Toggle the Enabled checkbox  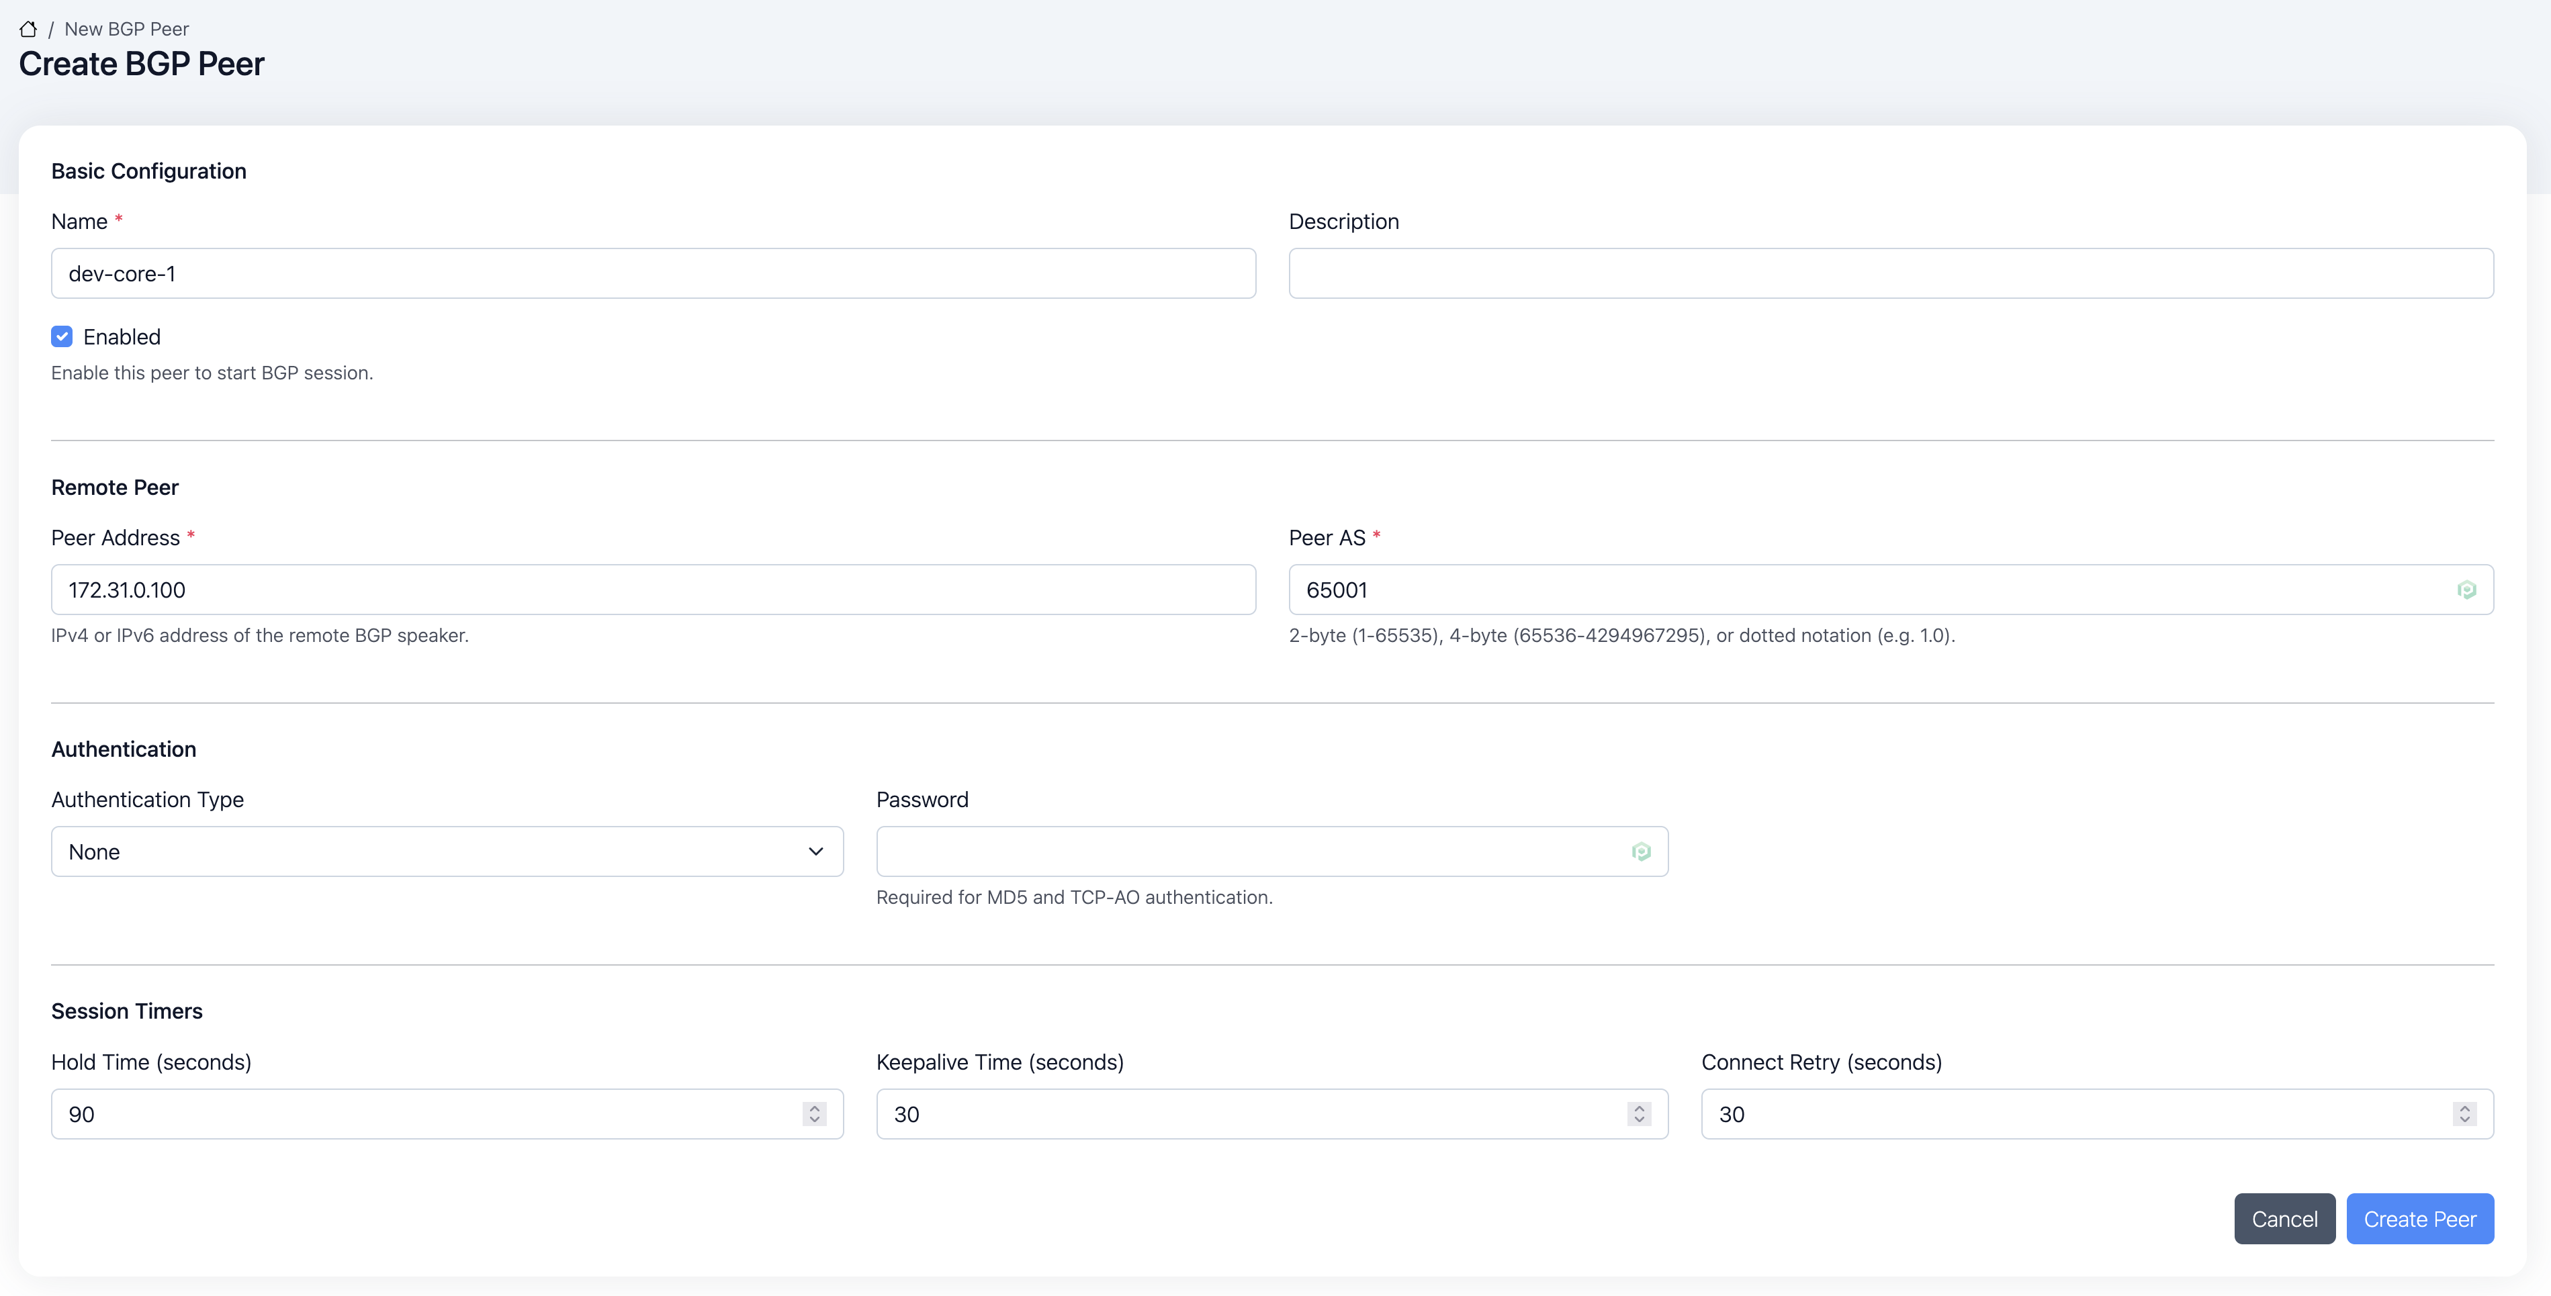tap(62, 336)
